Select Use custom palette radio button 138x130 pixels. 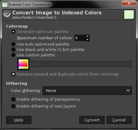tap(13, 55)
